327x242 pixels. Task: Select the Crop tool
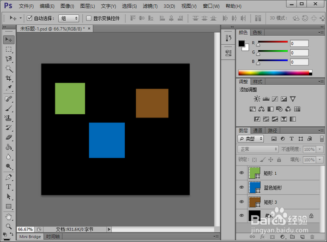click(9, 78)
